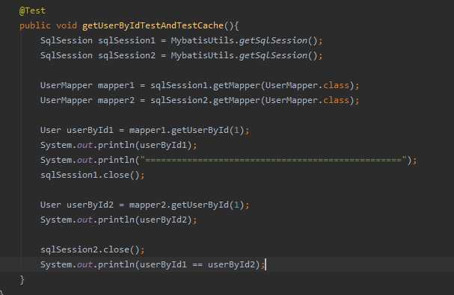Click class keyword on the mapper1 line

tap(336, 86)
